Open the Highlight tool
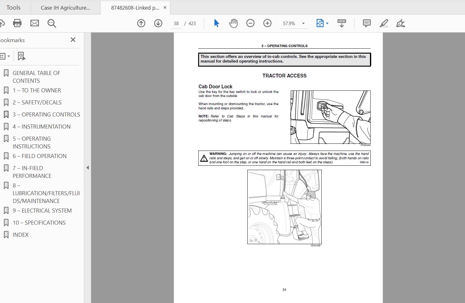465x303 pixels. point(384,23)
